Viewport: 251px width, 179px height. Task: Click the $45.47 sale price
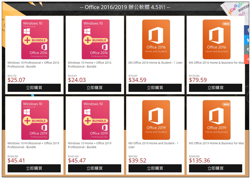click(77, 161)
